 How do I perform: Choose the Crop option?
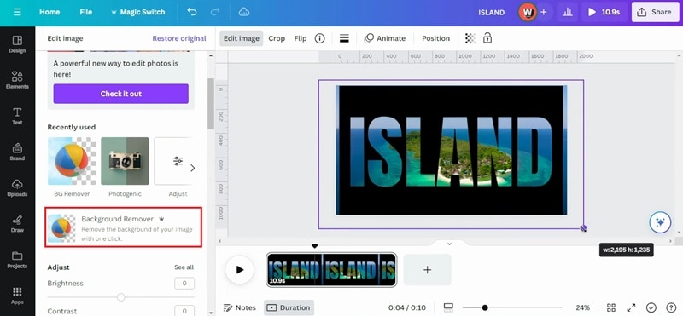tap(277, 38)
